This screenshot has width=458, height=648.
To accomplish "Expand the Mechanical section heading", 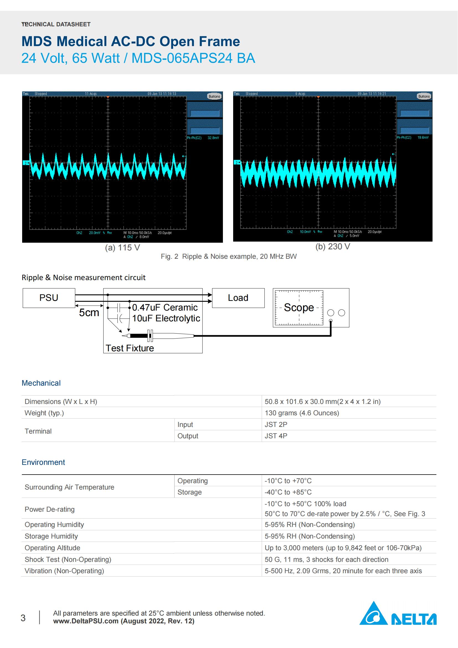I will point(41,383).
